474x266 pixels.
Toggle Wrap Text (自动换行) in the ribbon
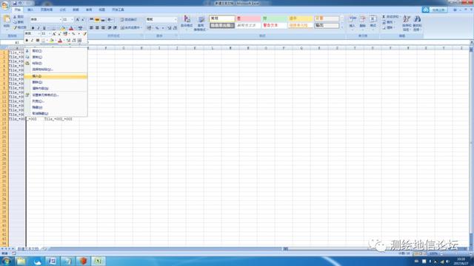[x=128, y=19]
